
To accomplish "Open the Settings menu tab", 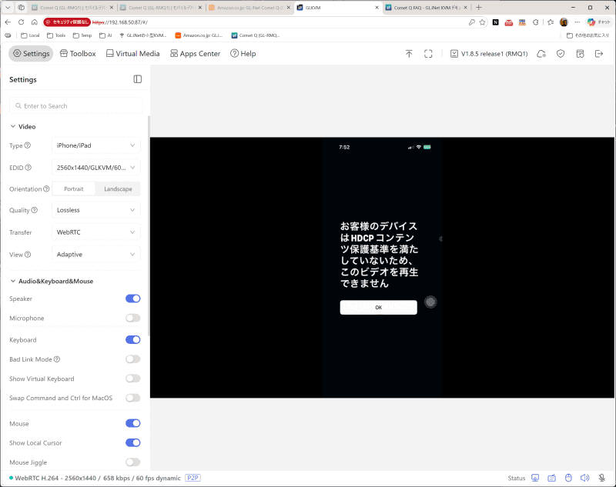I will click(31, 54).
